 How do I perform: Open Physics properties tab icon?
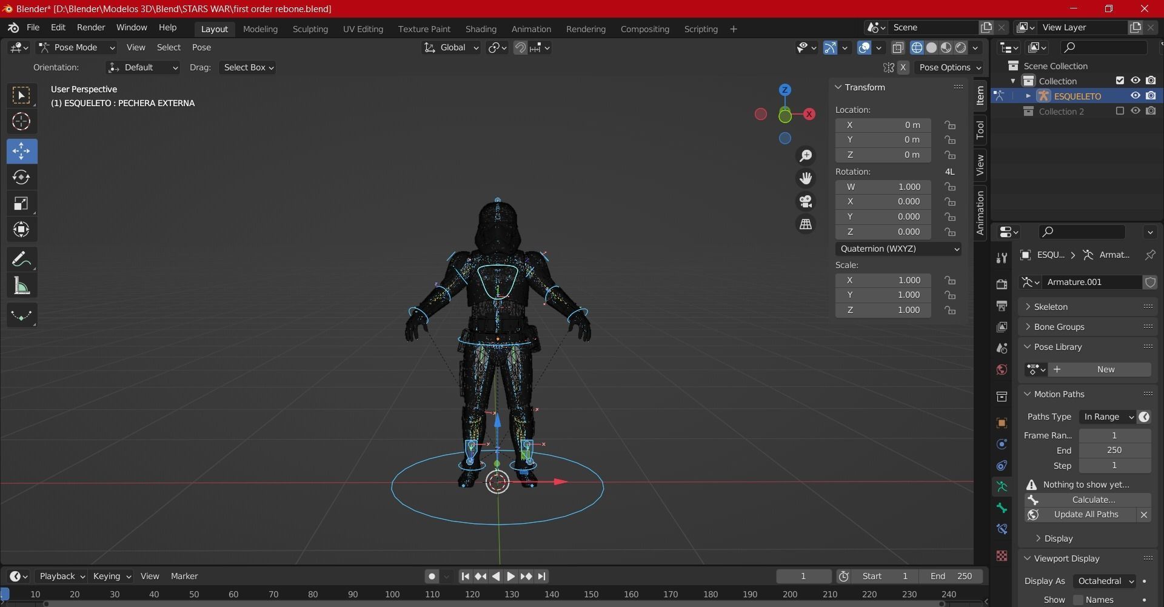1002,444
